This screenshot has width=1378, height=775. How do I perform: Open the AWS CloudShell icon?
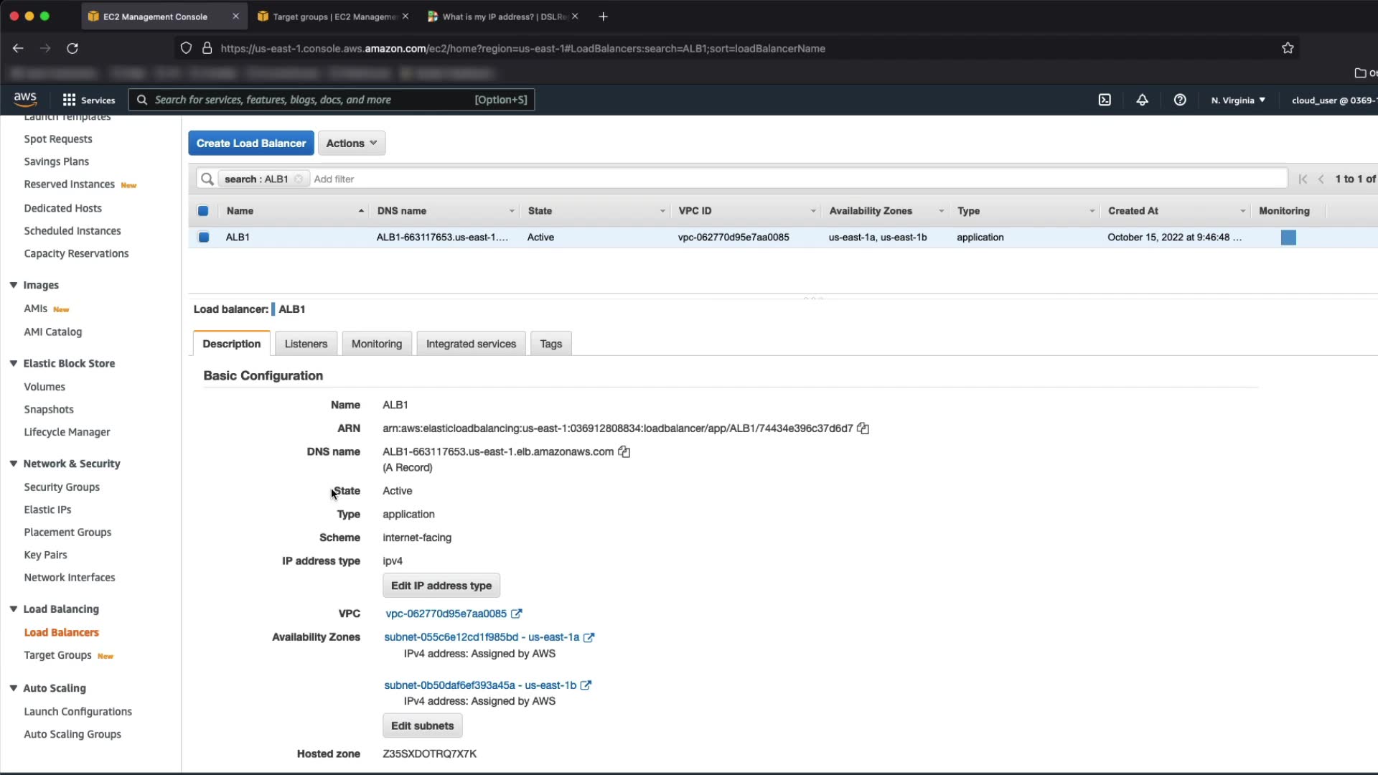pos(1105,100)
